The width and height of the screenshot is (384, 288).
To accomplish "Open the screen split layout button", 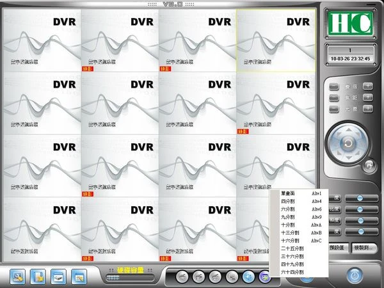I will (265, 277).
